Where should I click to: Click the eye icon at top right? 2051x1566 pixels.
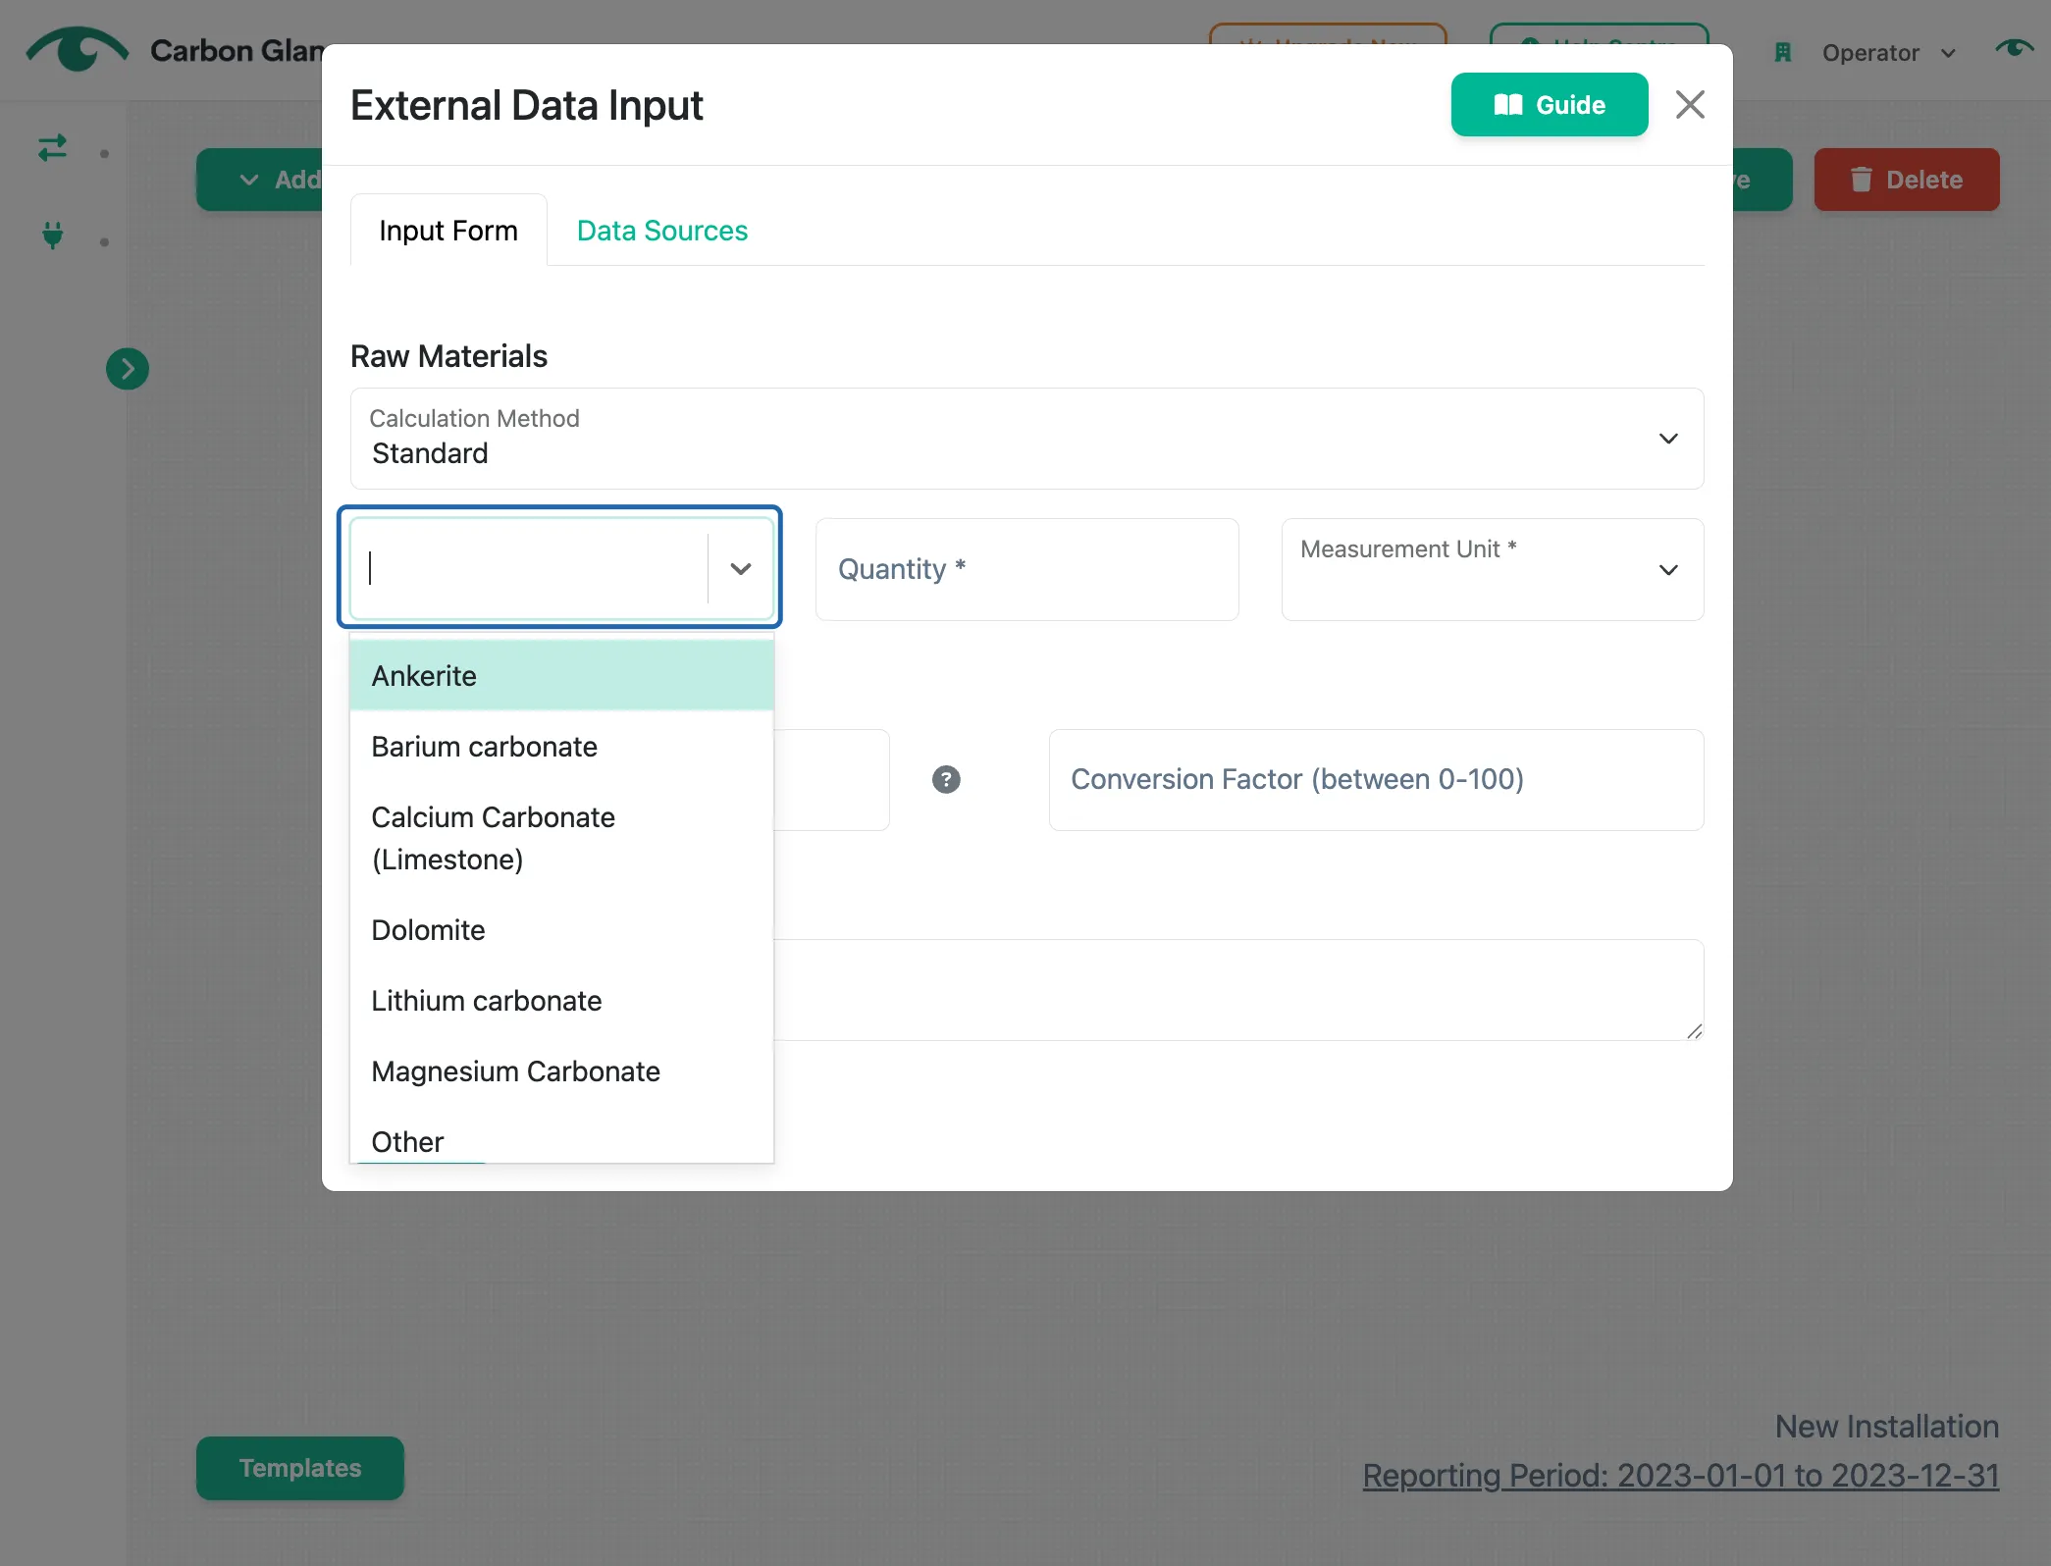pyautogui.click(x=2014, y=48)
